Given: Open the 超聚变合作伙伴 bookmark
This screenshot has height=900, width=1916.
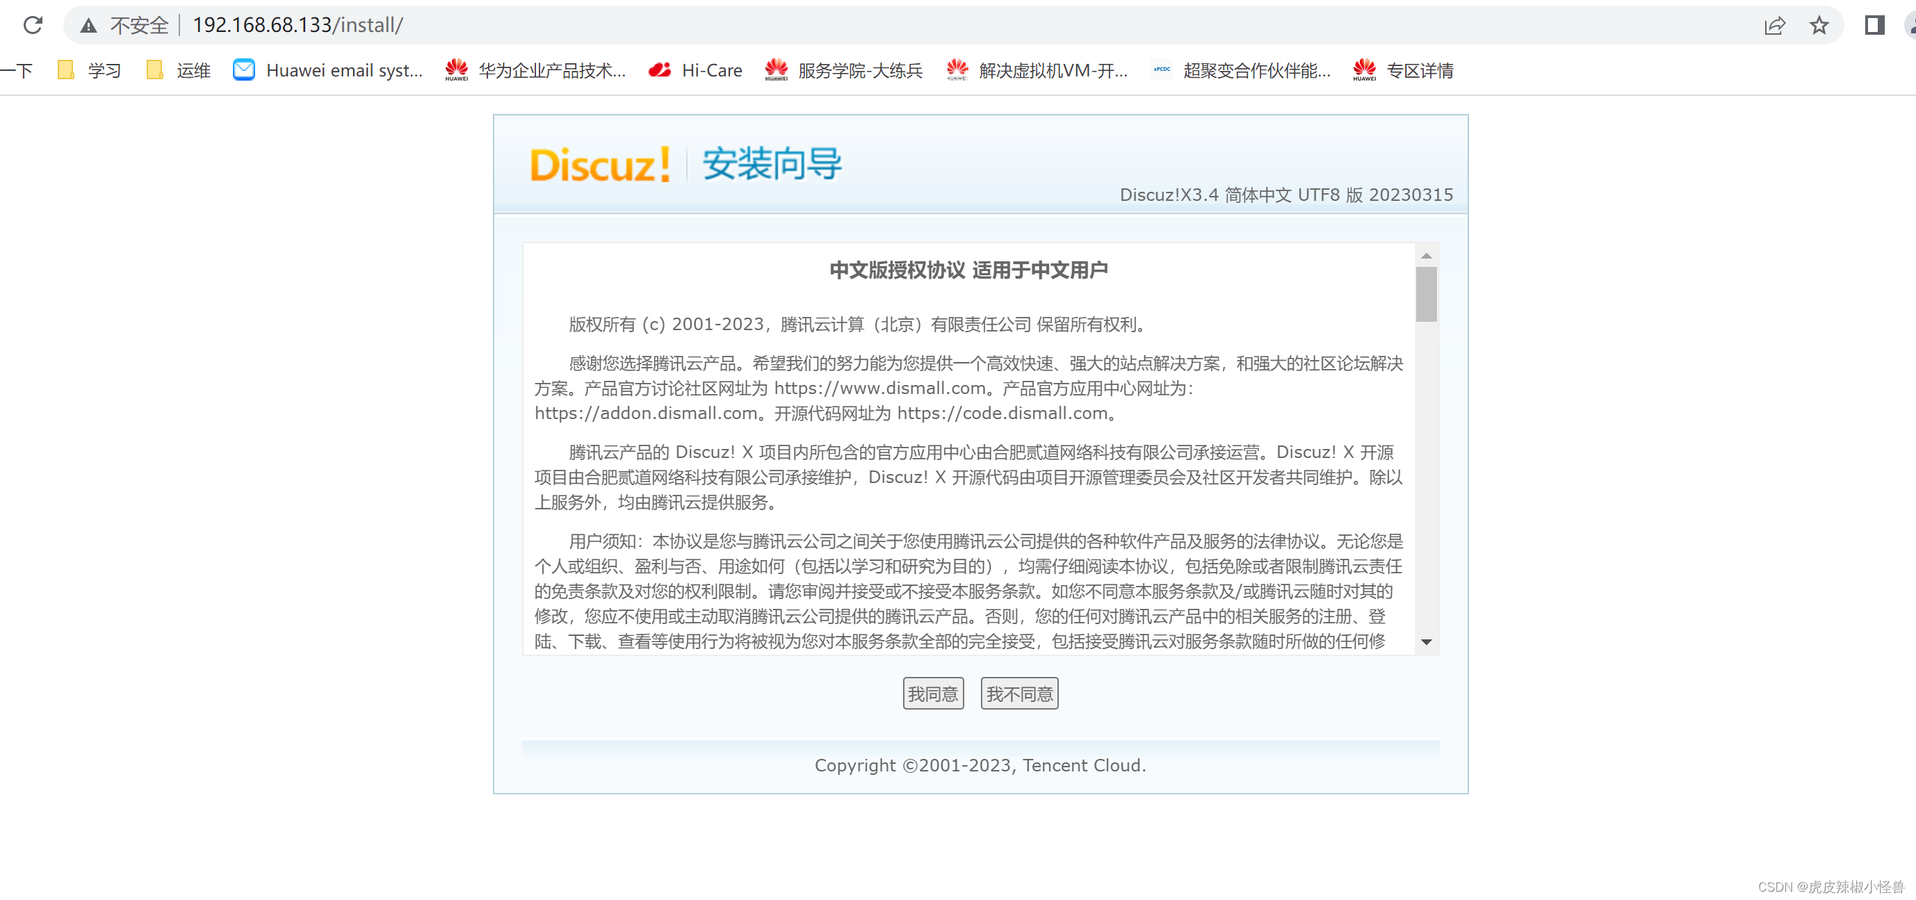Looking at the screenshot, I should coord(1241,71).
